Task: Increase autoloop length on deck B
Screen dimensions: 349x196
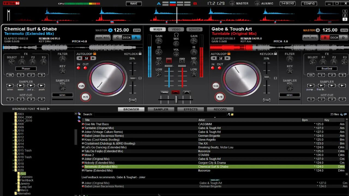Action: click(x=227, y=58)
